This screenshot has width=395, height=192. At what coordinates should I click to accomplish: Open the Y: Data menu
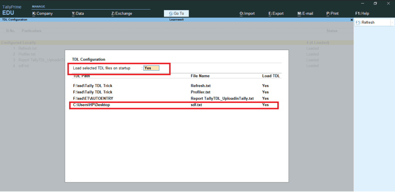click(x=78, y=13)
